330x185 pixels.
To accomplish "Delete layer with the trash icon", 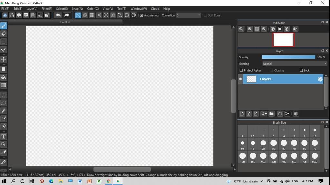I will (x=296, y=114).
